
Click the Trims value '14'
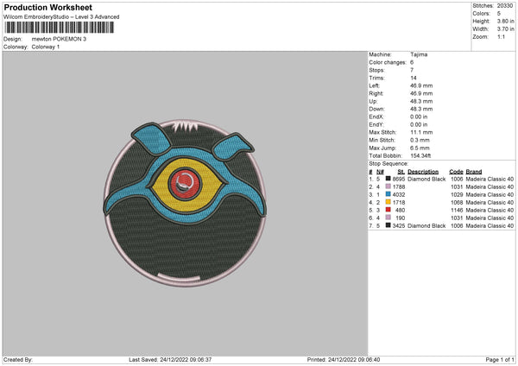[x=414, y=78]
